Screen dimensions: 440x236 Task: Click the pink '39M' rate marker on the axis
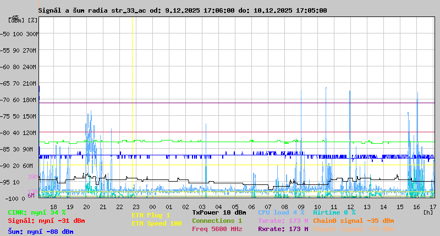point(32,177)
